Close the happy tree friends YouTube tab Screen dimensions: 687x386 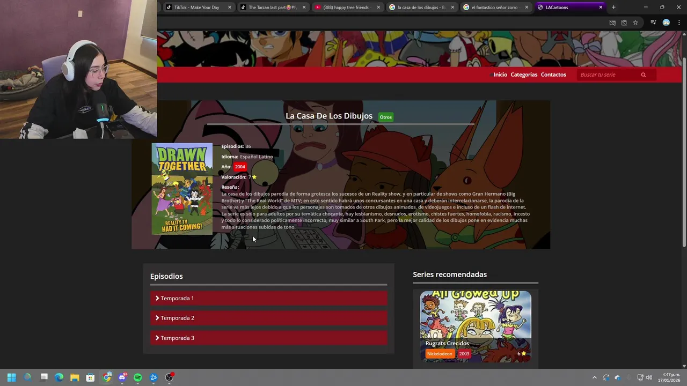(x=378, y=8)
